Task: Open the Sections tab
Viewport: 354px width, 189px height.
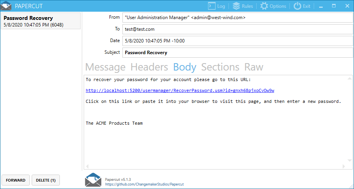Action: 220,67
